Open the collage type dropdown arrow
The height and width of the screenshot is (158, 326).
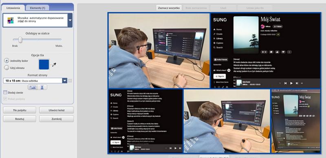click(x=70, y=20)
